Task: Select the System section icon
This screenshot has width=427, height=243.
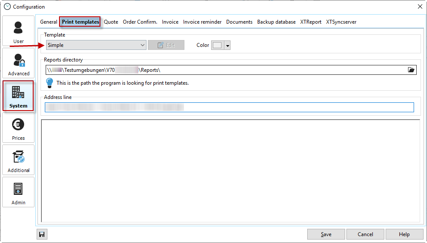Action: tap(19, 95)
